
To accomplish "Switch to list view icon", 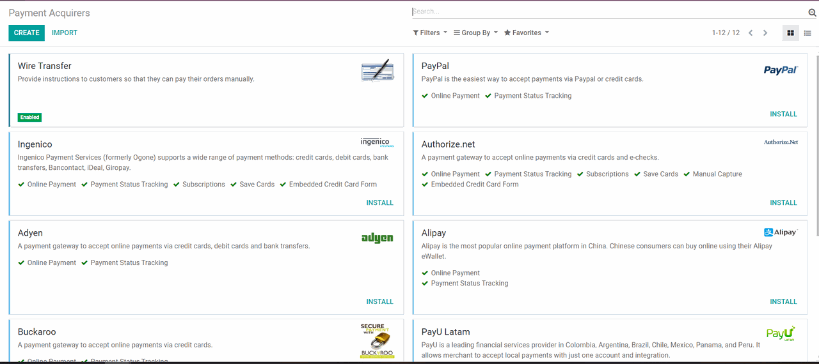I will (807, 33).
